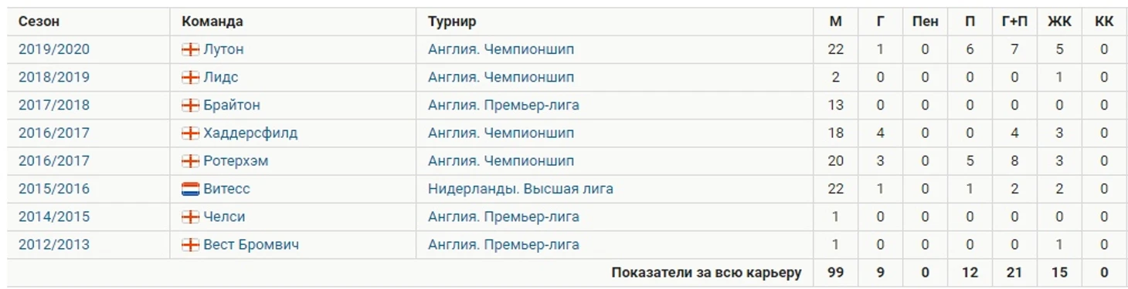1128x289 pixels.
Task: Click the England flag icon beside Ротерхэм
Action: coord(190,161)
